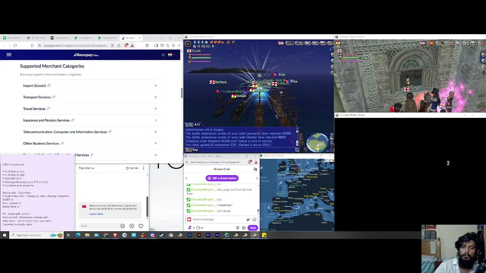
Task: Open the Top chat dropdown
Action: [x=87, y=168]
